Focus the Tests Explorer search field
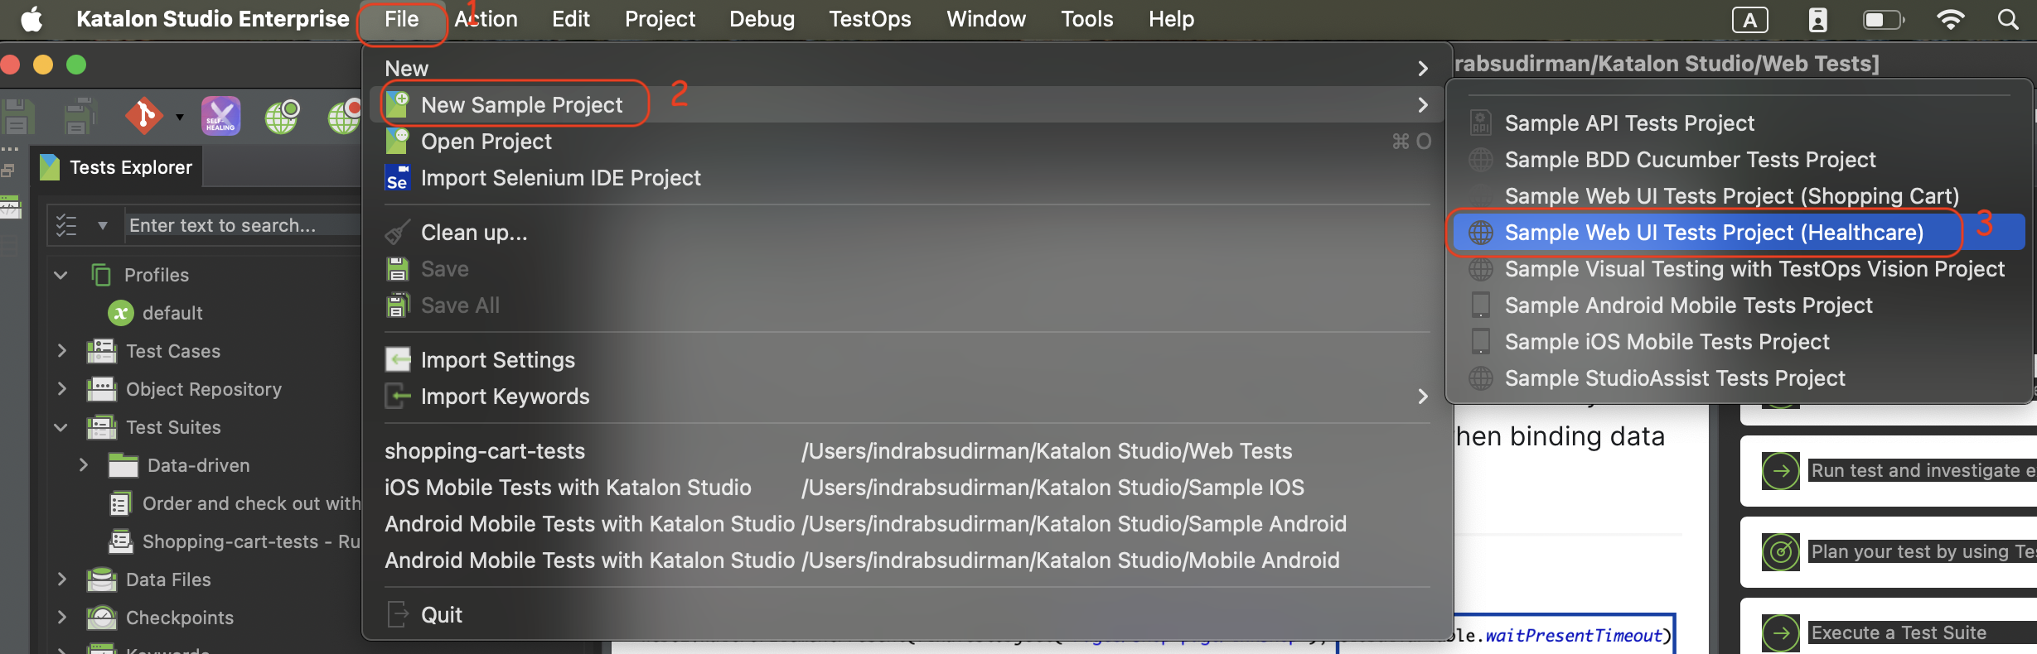 click(x=242, y=225)
